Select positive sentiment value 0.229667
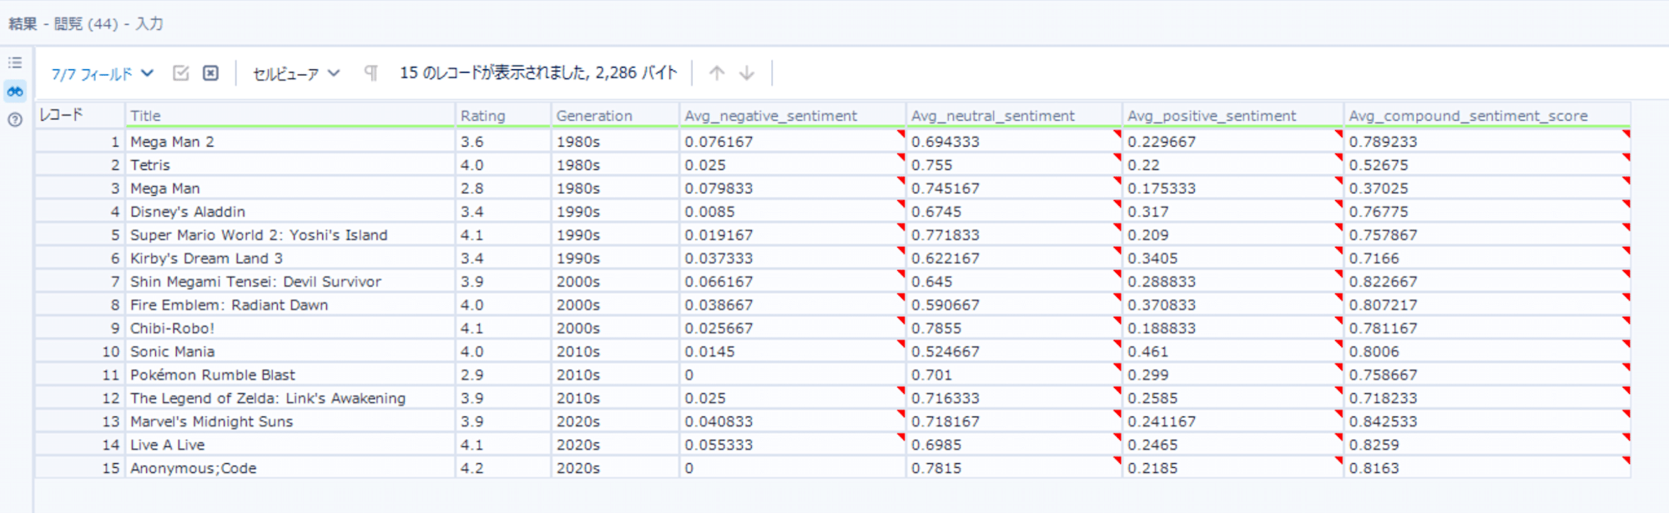This screenshot has height=513, width=1669. tap(1233, 142)
